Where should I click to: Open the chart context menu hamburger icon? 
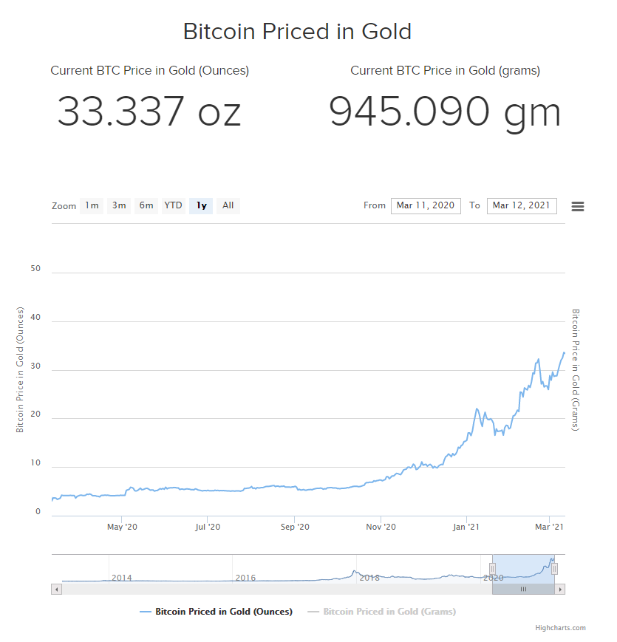(x=578, y=206)
